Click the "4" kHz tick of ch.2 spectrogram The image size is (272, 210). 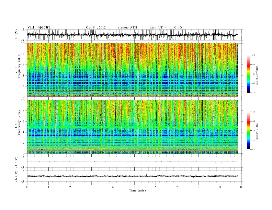(x=24, y=132)
